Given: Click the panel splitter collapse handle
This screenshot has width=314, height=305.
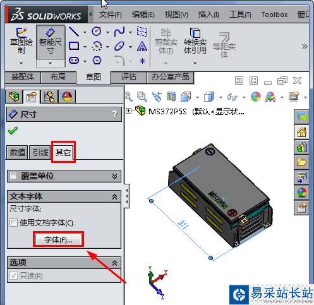Looking at the screenshot, I should (x=126, y=196).
